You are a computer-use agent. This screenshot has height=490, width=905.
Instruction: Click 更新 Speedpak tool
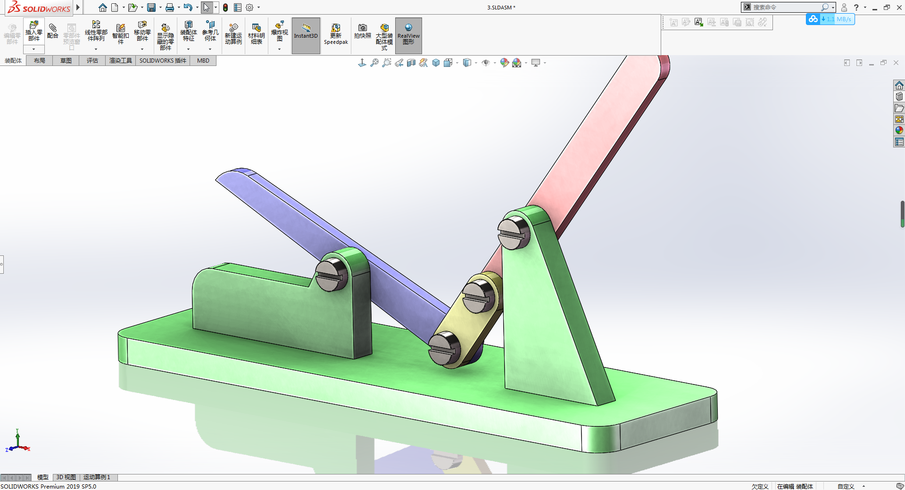pyautogui.click(x=336, y=34)
